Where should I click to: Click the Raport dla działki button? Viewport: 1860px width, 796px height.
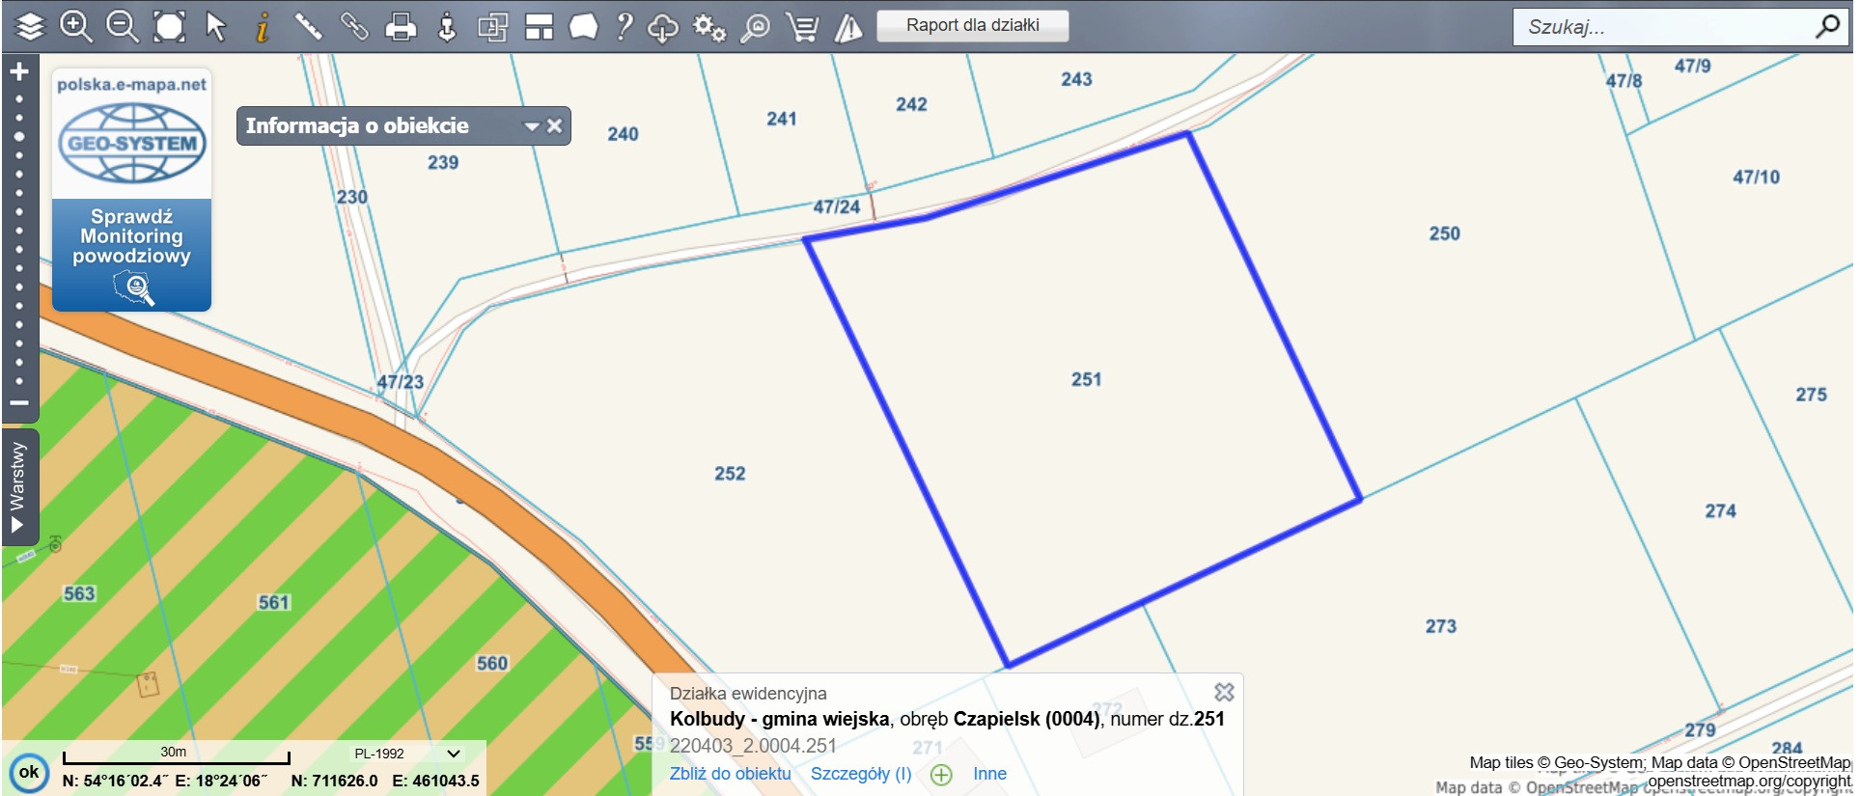click(972, 25)
